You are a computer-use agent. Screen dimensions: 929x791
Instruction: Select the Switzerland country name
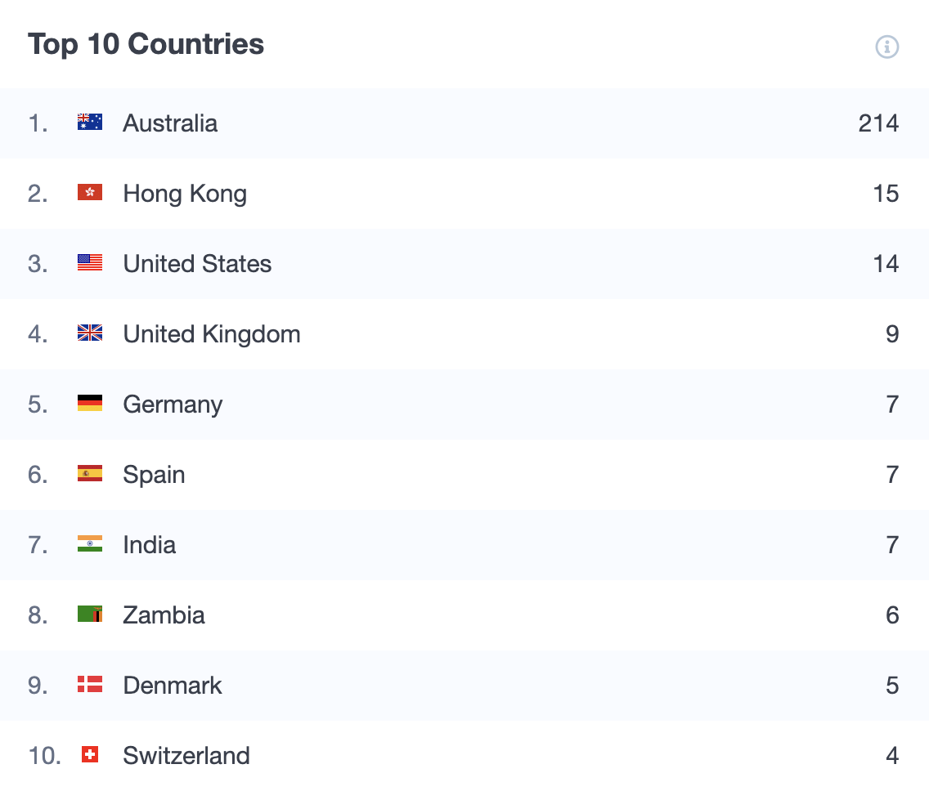point(186,756)
